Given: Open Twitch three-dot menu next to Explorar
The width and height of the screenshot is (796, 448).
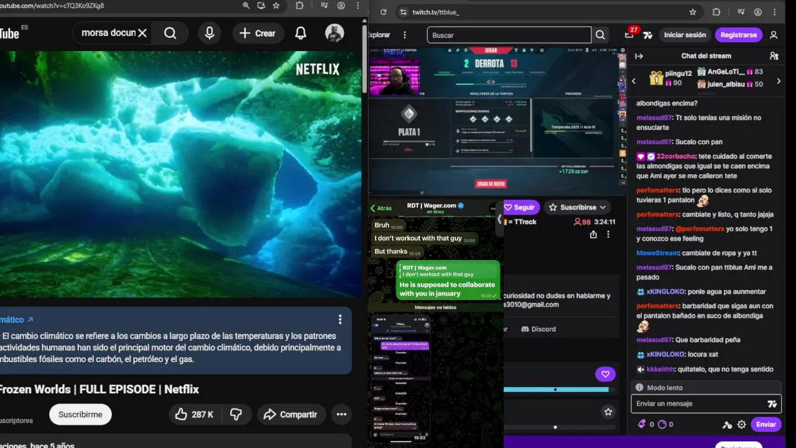Looking at the screenshot, I should coord(405,35).
